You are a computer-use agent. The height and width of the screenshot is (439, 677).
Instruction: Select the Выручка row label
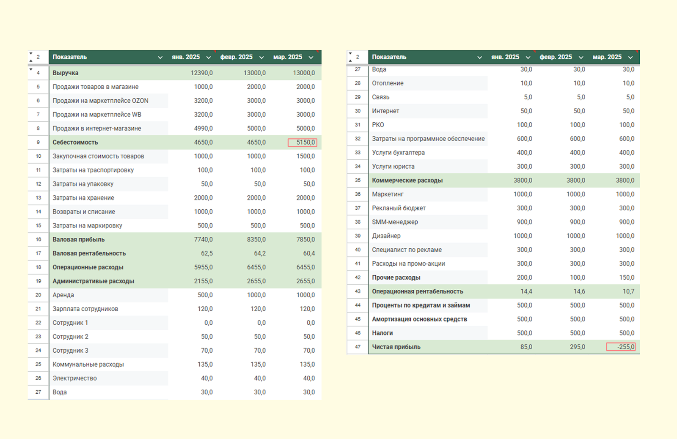pyautogui.click(x=66, y=73)
